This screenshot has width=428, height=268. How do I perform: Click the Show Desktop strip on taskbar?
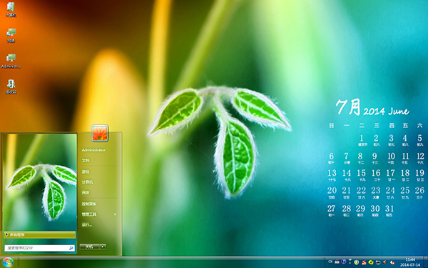pos(425,262)
